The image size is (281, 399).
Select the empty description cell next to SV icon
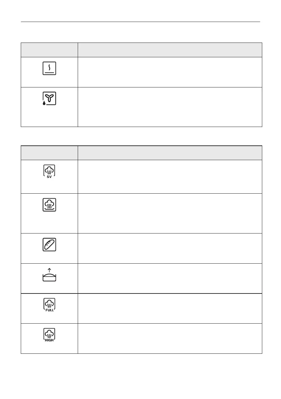(169, 177)
